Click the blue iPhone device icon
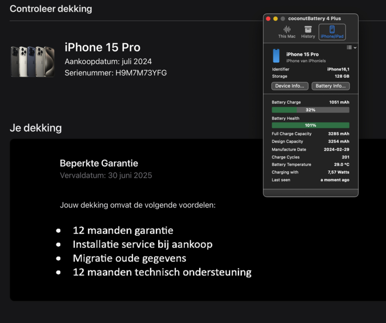This screenshot has height=323, width=386. coord(276,56)
